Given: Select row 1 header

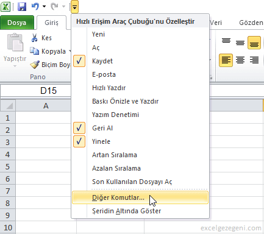Looking at the screenshot, I should (8, 118).
